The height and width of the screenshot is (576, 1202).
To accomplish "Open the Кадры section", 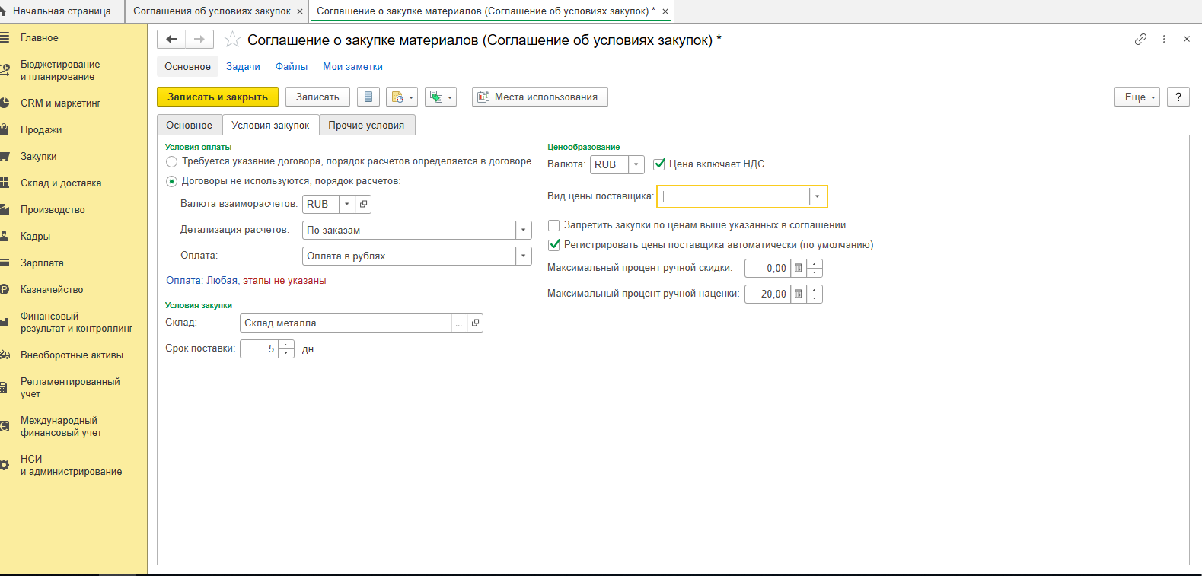I will [x=35, y=236].
